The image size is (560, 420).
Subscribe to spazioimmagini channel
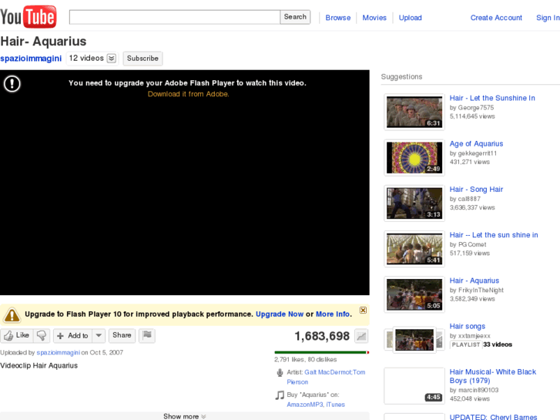pyautogui.click(x=143, y=59)
